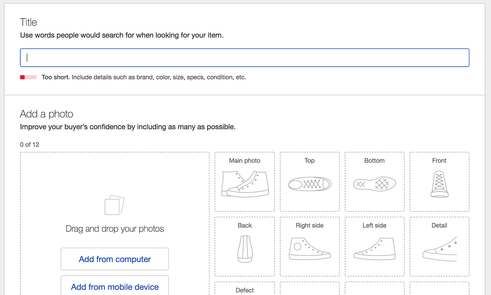Select the Bottom sole photo tile
Viewport: 491px width, 295px height.
[x=374, y=181]
